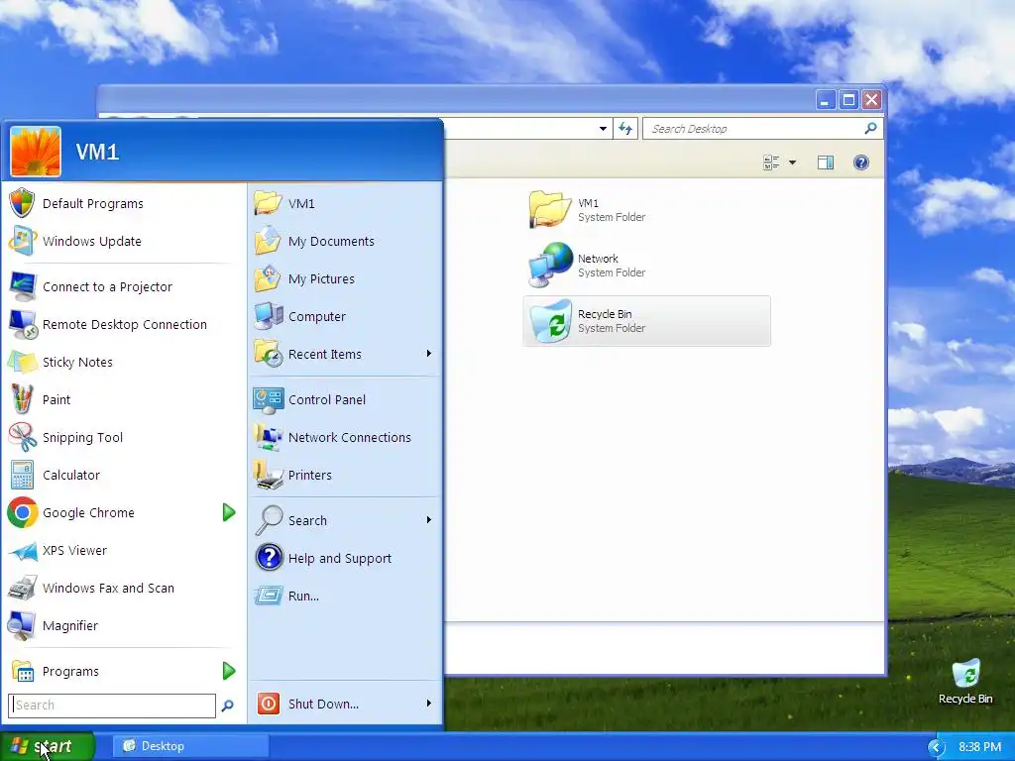The width and height of the screenshot is (1015, 761).
Task: Launch Magnifier
Action: pyautogui.click(x=123, y=626)
